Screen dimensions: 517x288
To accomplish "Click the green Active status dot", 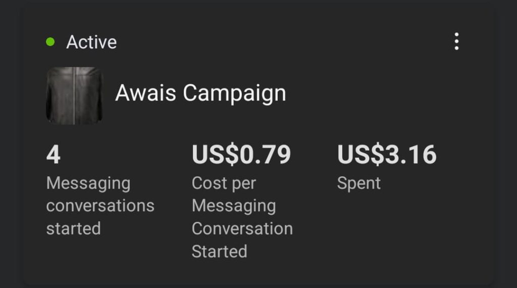I will coord(50,42).
